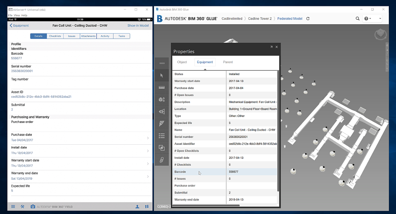Open the help question dropdown
The height and width of the screenshot is (214, 396).
coord(367,18)
